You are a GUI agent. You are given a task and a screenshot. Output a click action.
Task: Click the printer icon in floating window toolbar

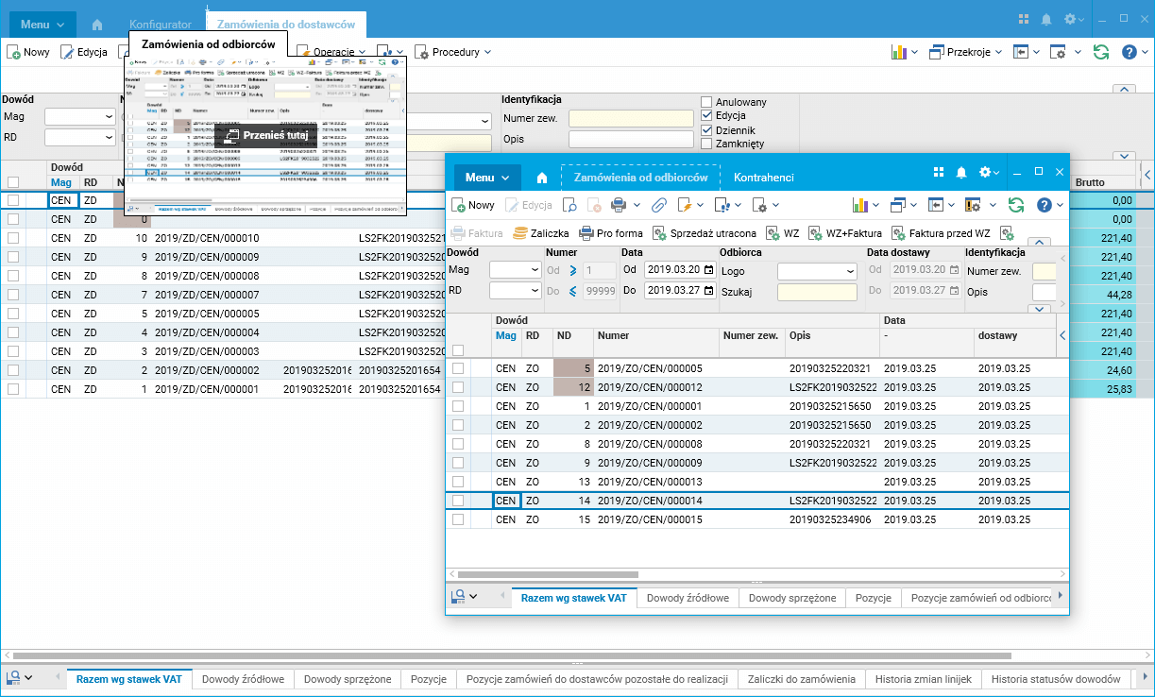tap(619, 204)
